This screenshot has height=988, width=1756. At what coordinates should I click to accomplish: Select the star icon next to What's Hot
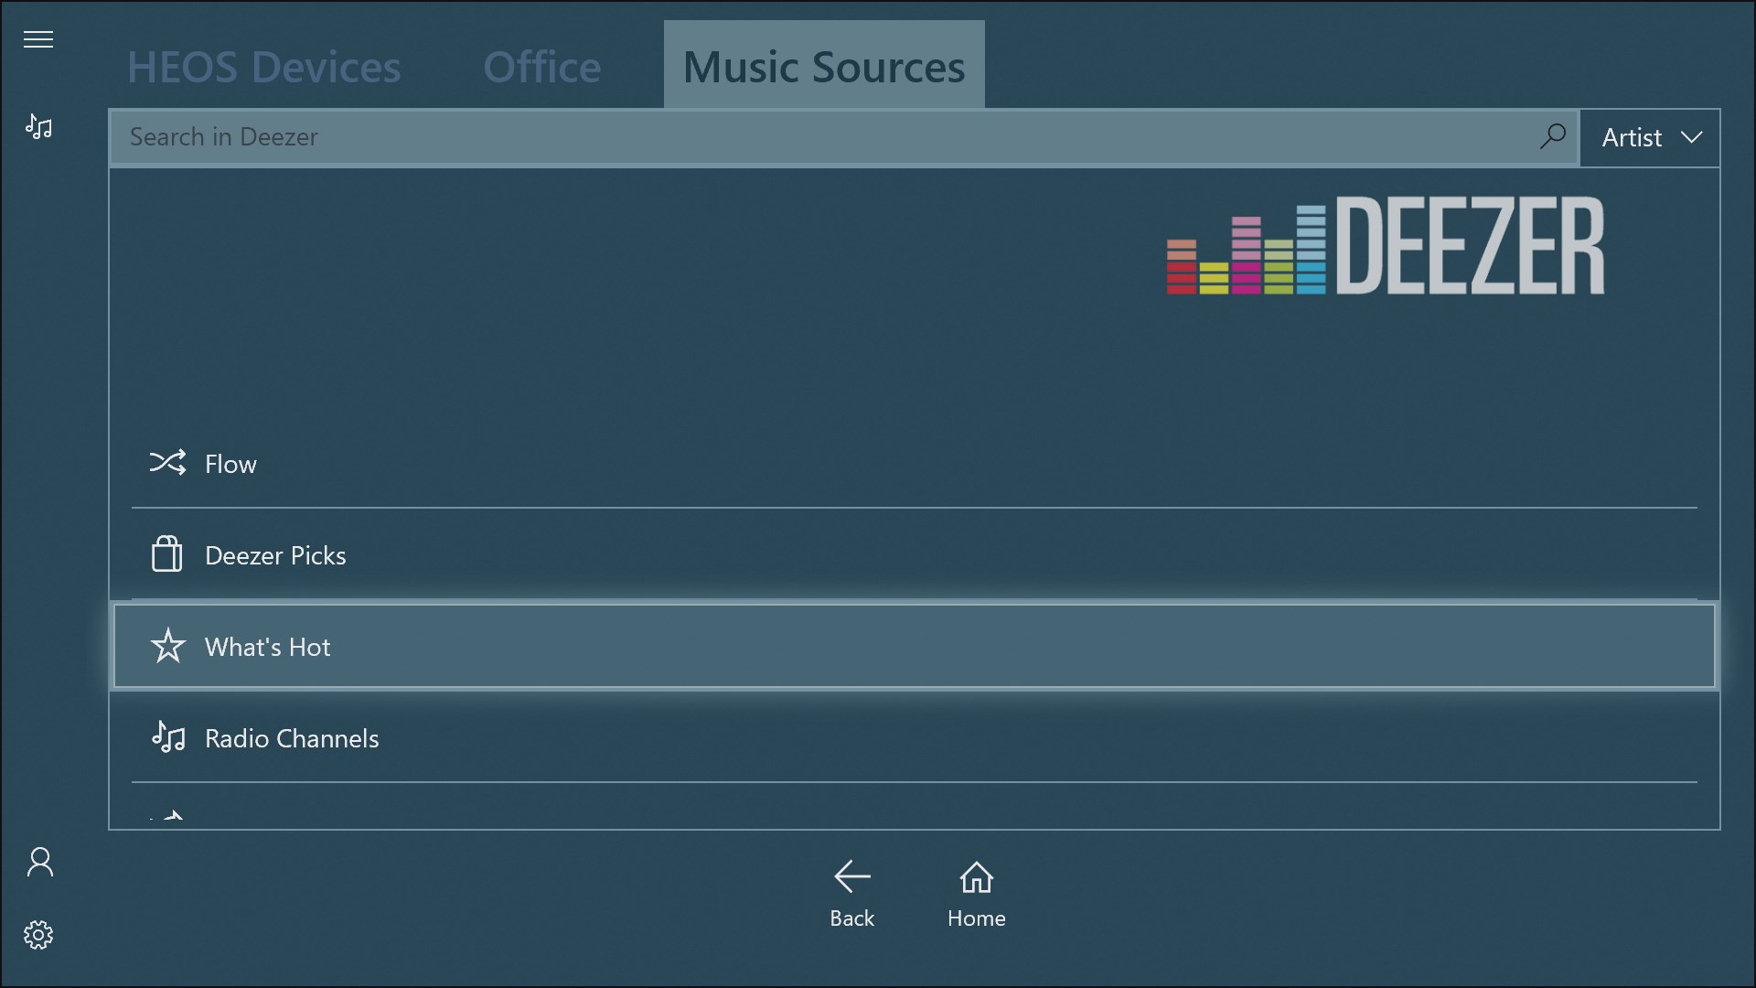tap(167, 647)
